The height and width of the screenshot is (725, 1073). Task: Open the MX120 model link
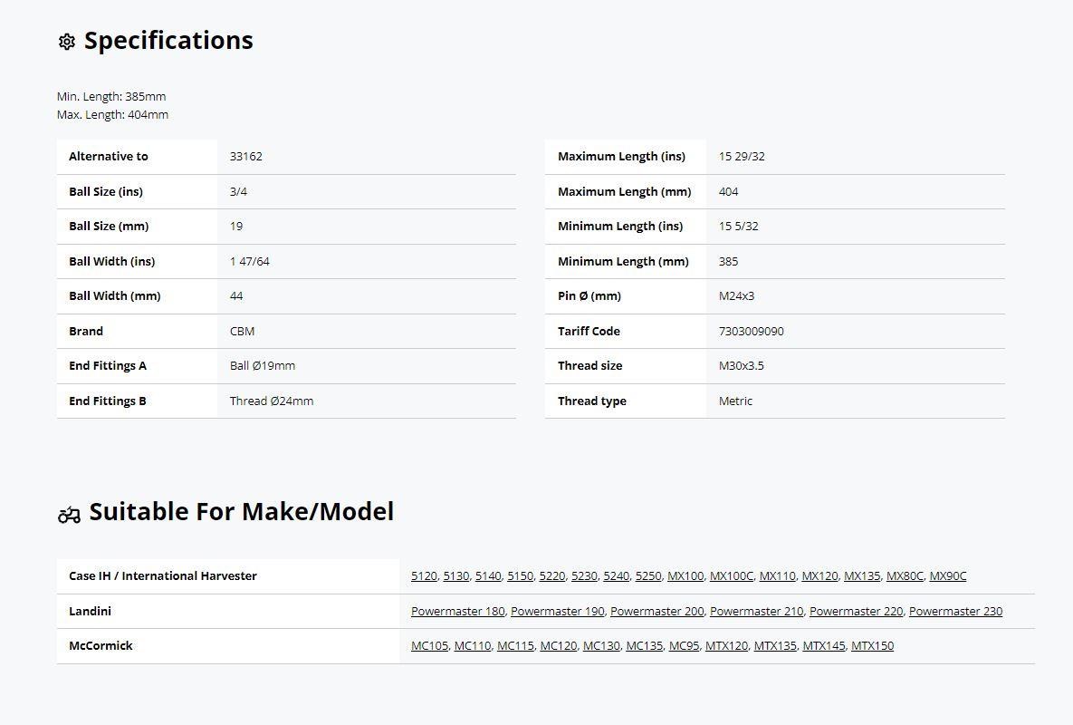tap(819, 575)
